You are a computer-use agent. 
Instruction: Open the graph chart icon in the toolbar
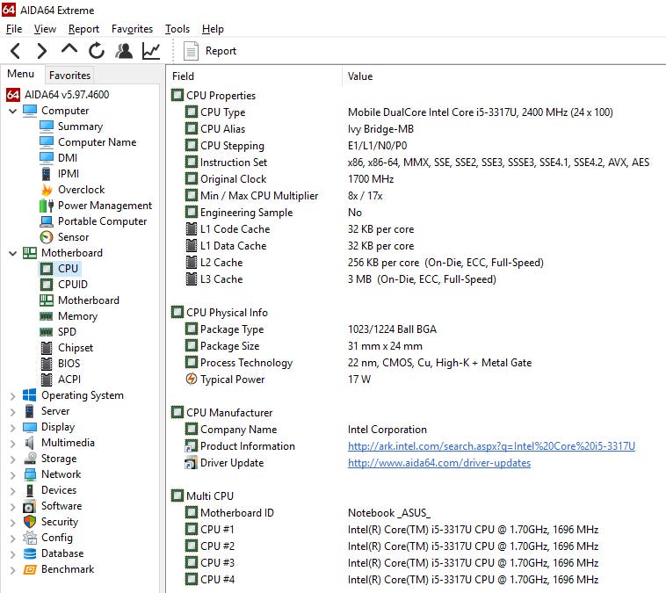[151, 51]
